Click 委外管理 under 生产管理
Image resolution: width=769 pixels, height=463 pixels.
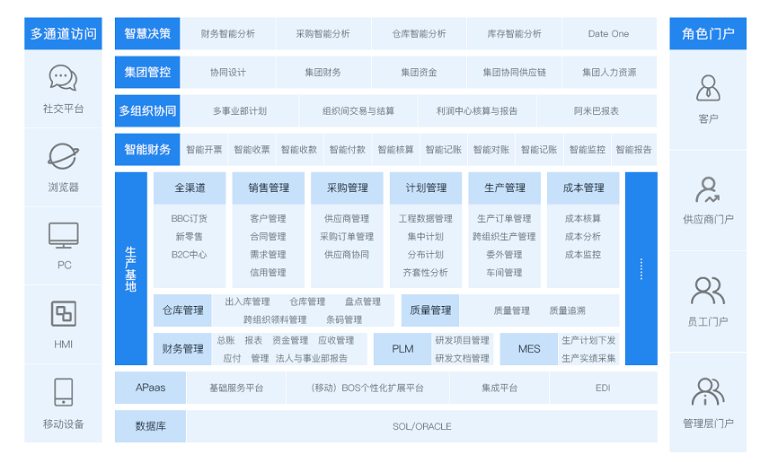click(x=504, y=255)
